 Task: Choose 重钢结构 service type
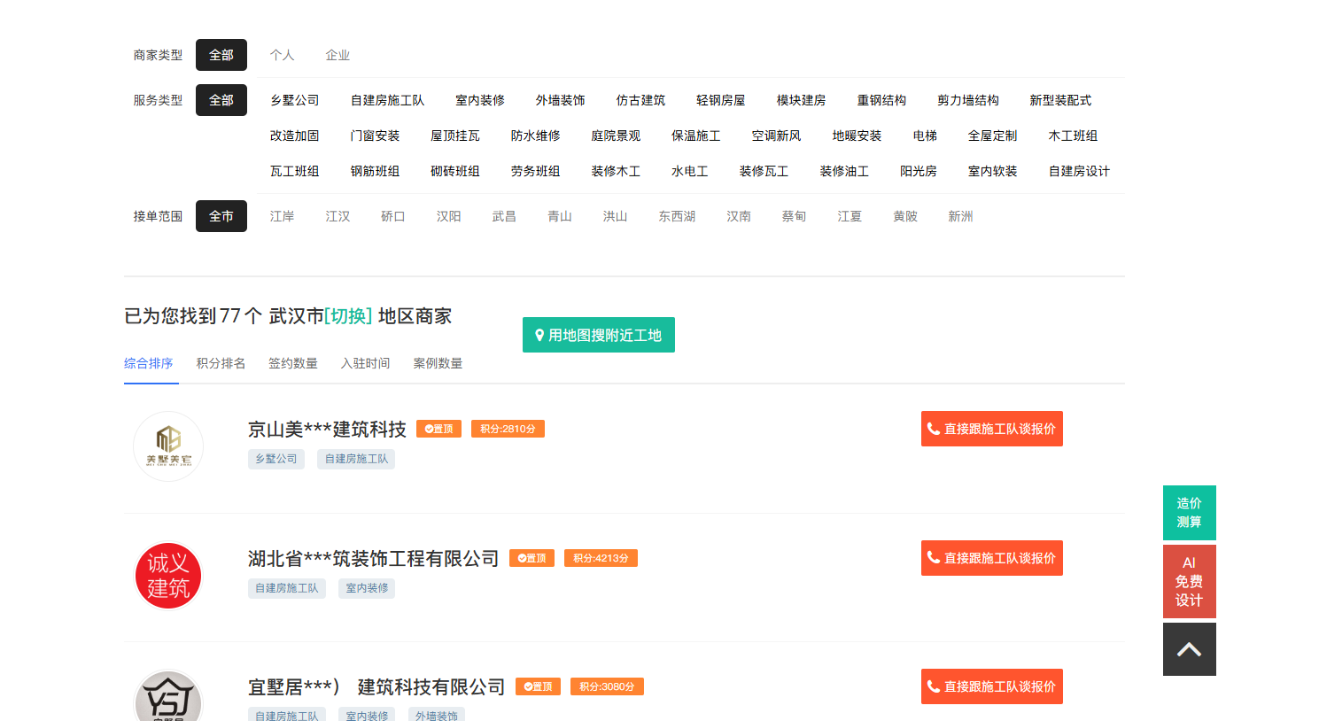(x=881, y=100)
